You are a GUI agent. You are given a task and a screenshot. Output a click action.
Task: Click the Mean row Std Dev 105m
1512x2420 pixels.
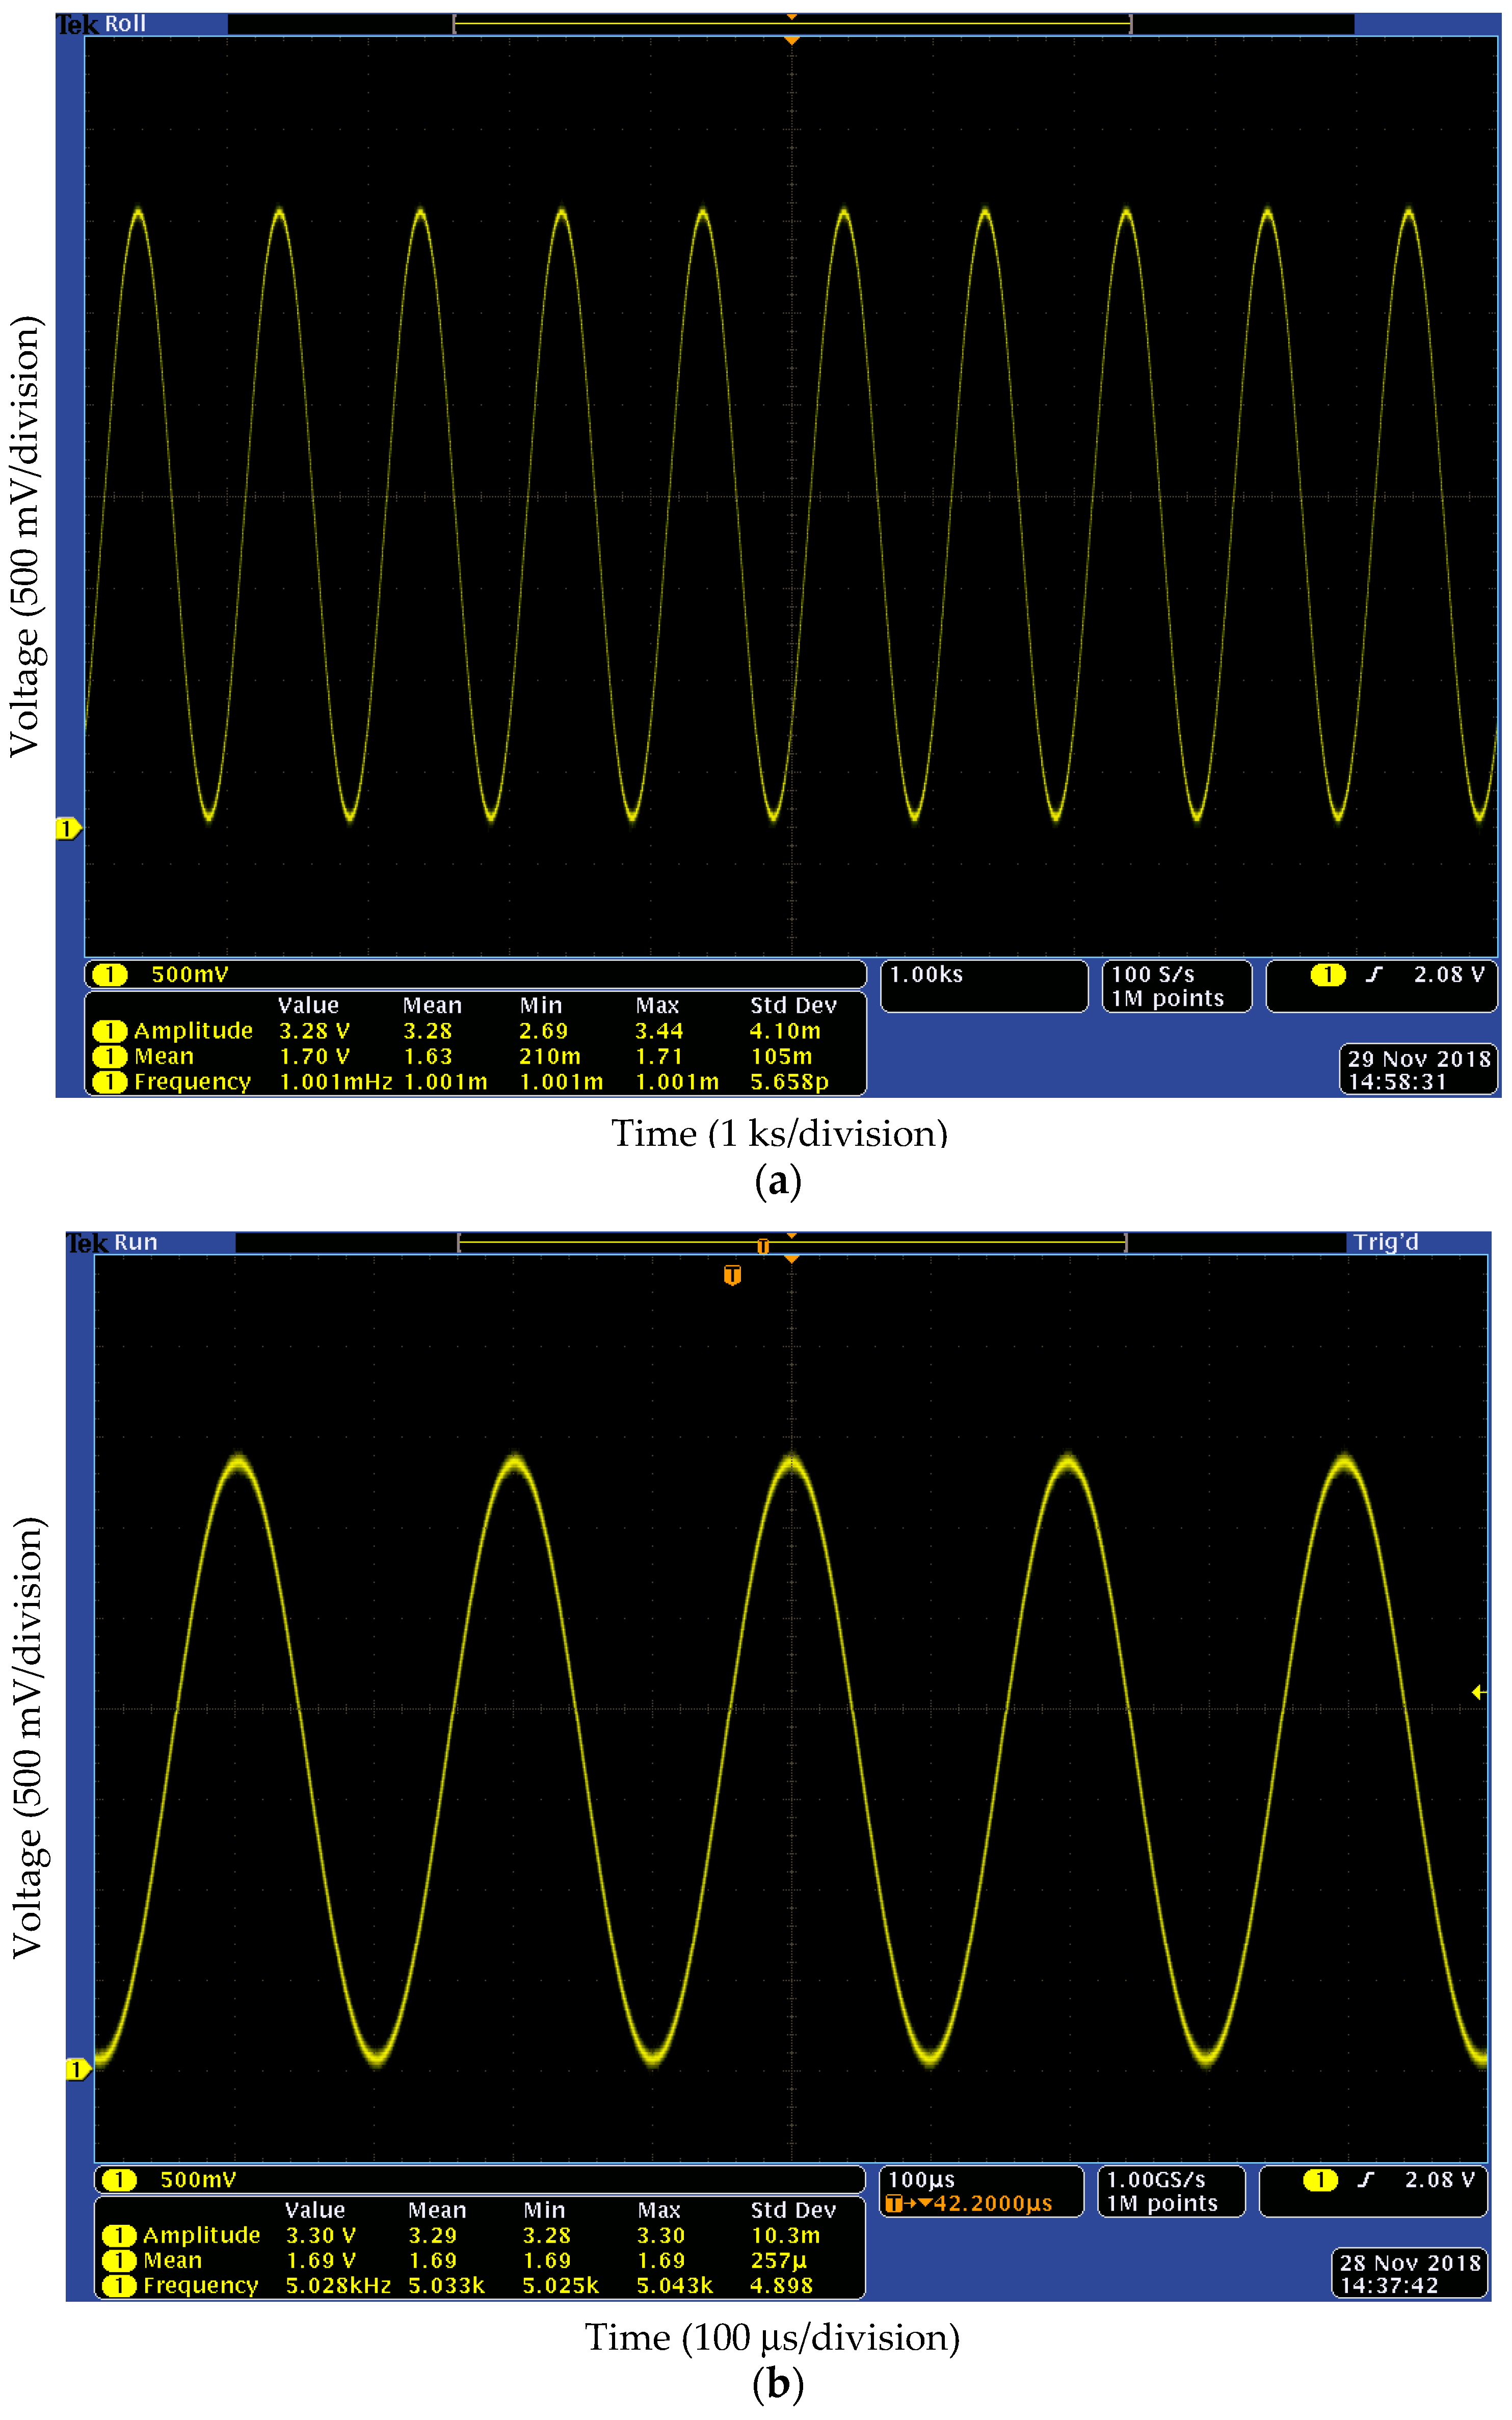click(x=781, y=1057)
